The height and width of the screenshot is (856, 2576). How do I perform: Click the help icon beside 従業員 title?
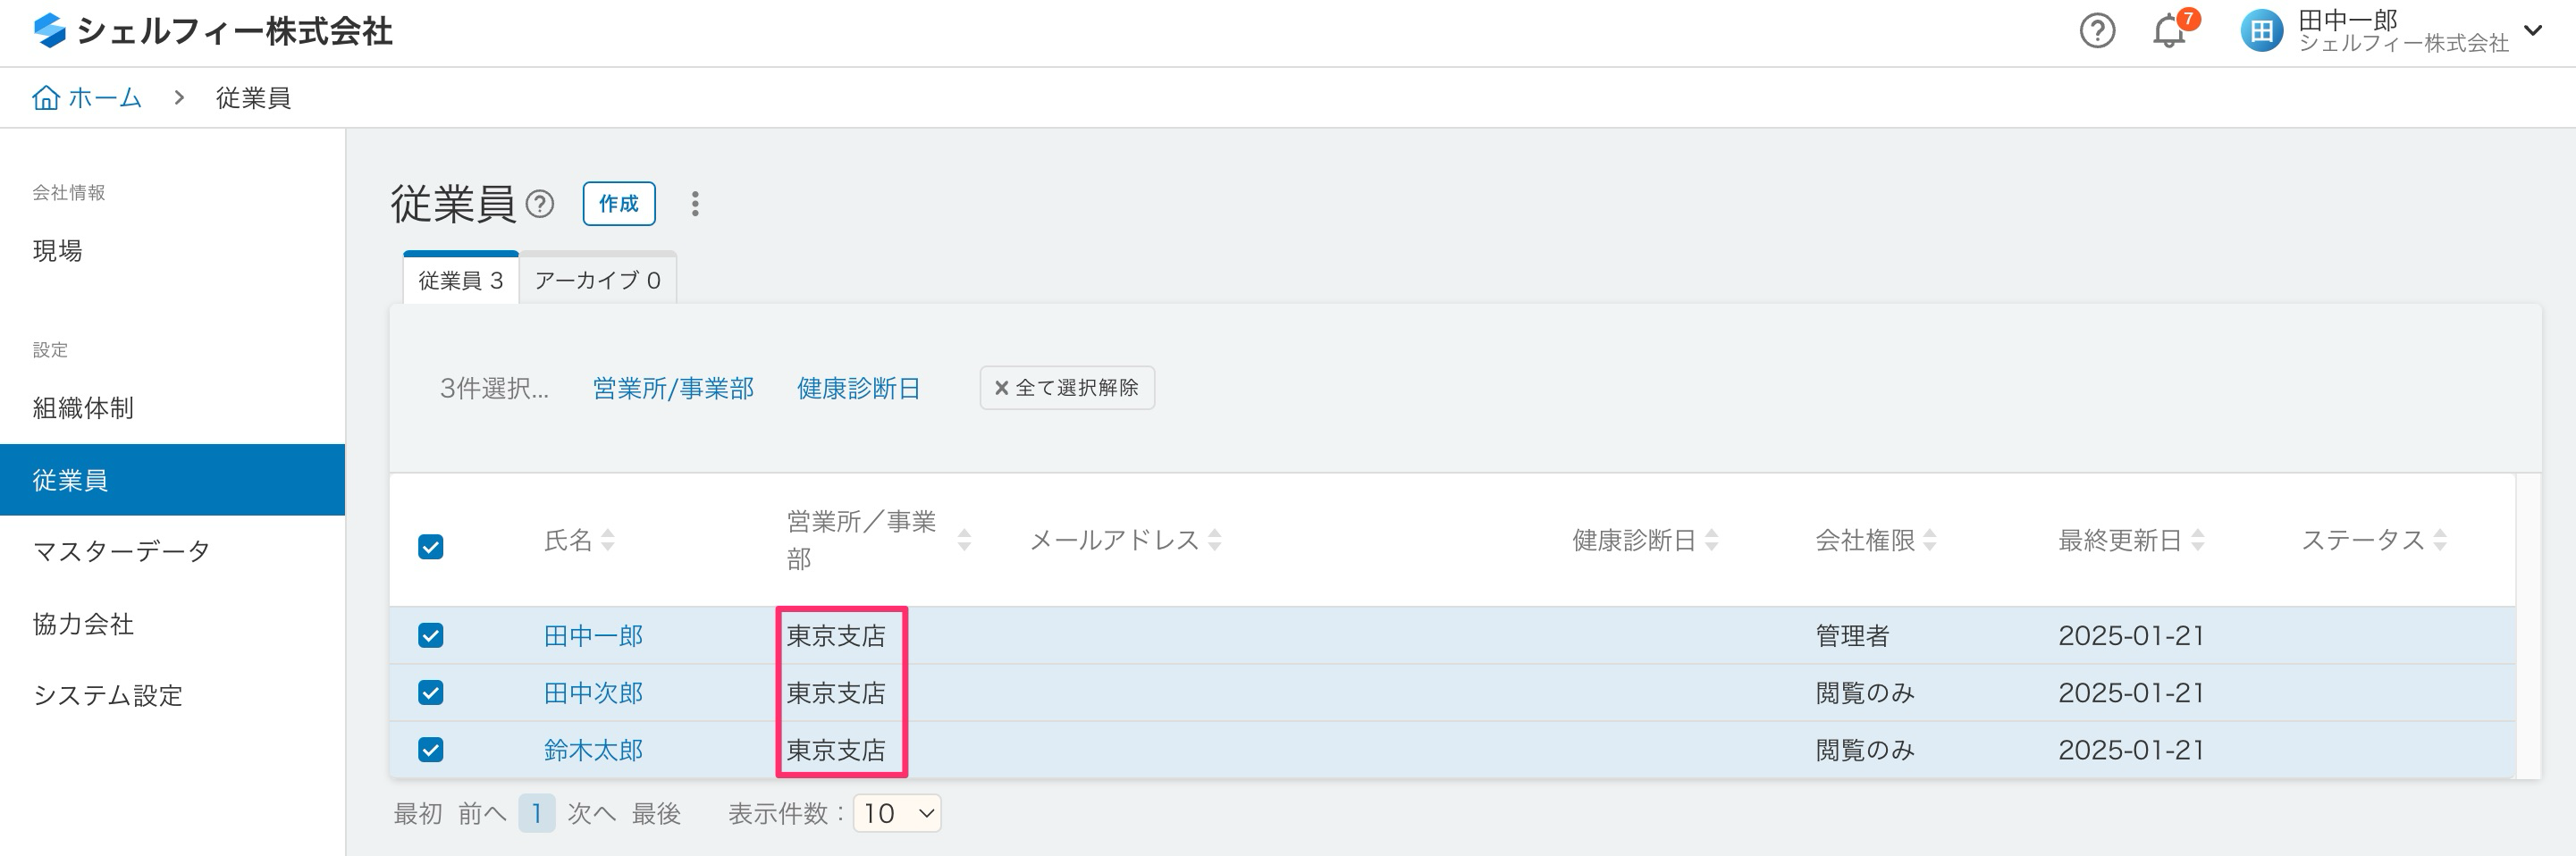pyautogui.click(x=540, y=204)
